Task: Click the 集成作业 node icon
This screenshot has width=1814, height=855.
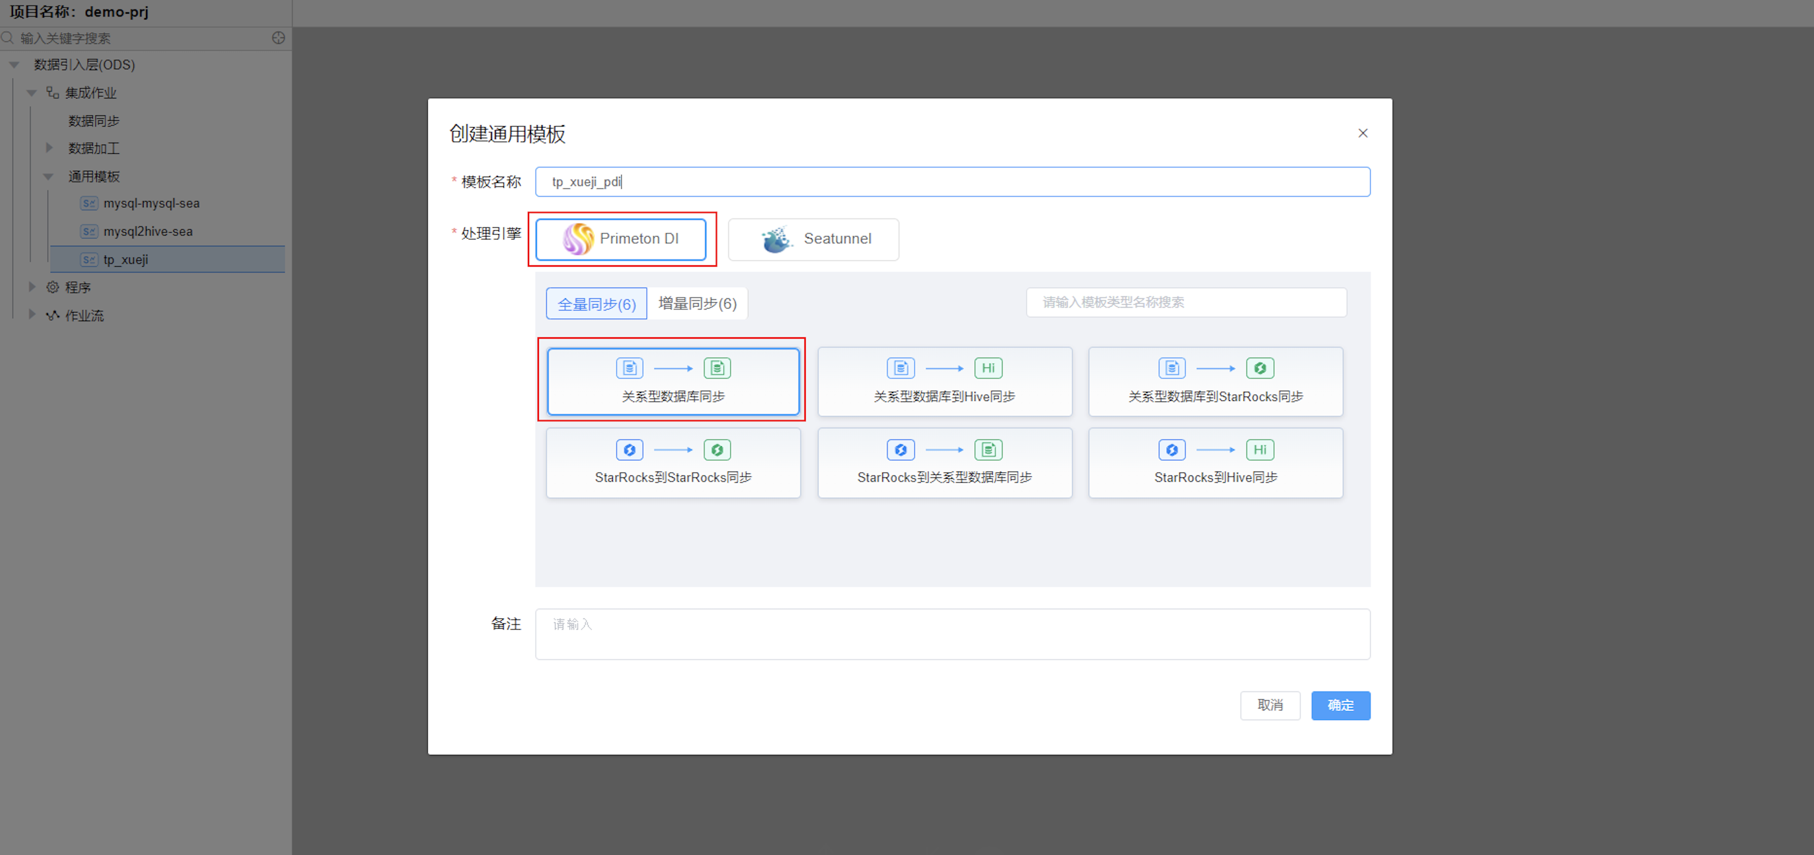Action: [53, 92]
